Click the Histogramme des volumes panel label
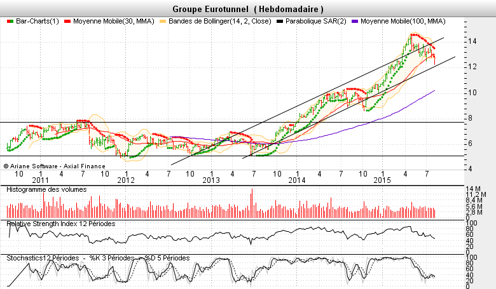 46,189
